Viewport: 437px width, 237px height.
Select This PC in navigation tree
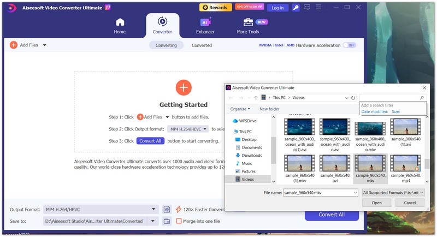pos(243,132)
